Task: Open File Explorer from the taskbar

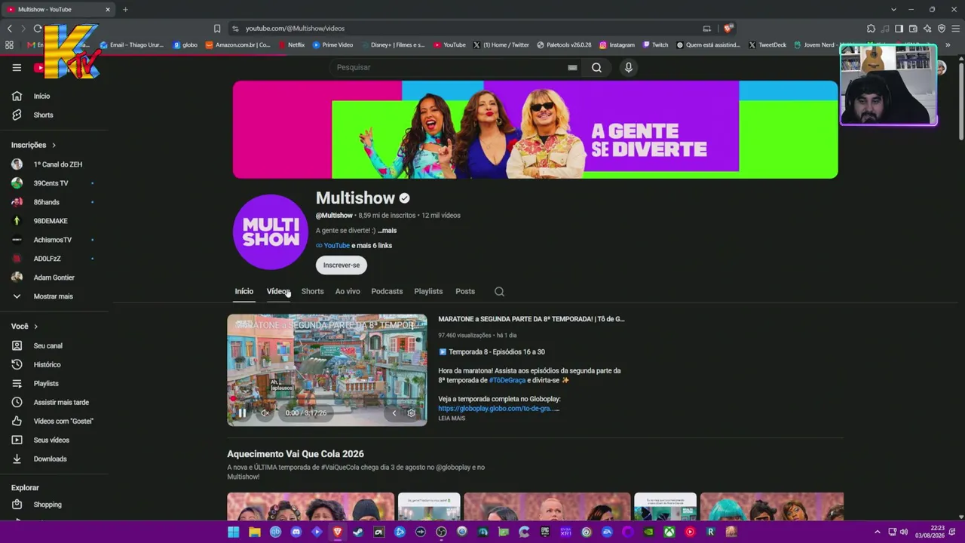Action: (x=255, y=532)
